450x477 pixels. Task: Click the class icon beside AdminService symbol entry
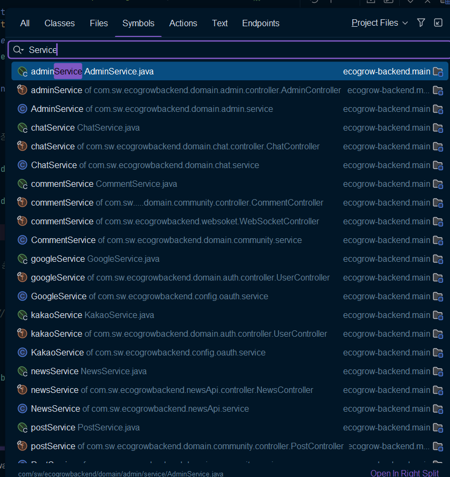pos(22,109)
